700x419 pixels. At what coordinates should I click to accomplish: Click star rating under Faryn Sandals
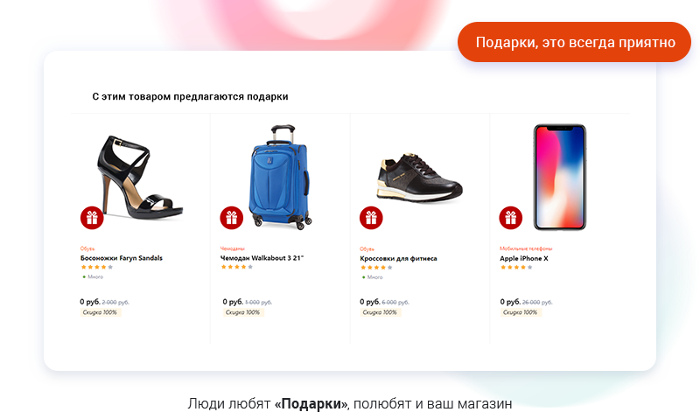pos(97,268)
